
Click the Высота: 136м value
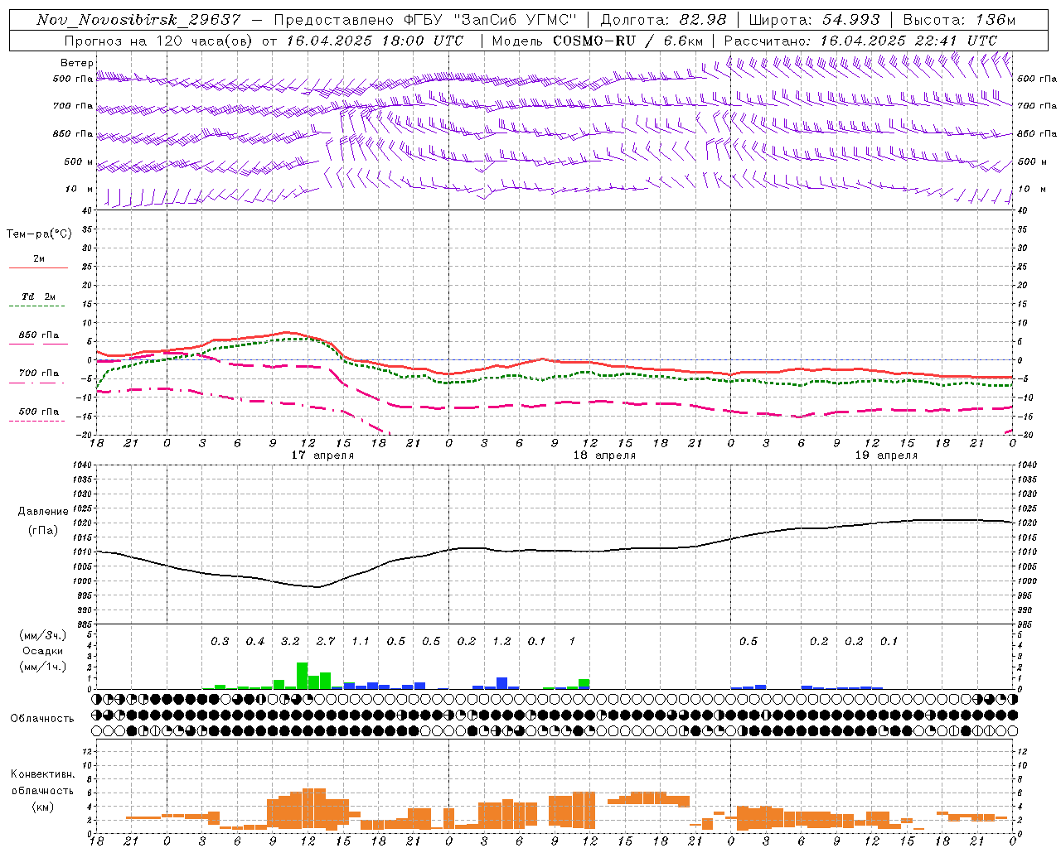coord(959,20)
